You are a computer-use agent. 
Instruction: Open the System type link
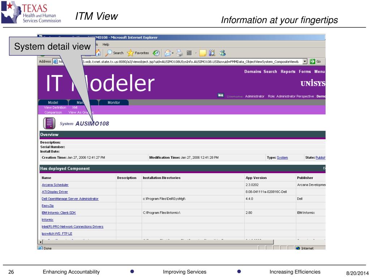[x=282, y=158]
